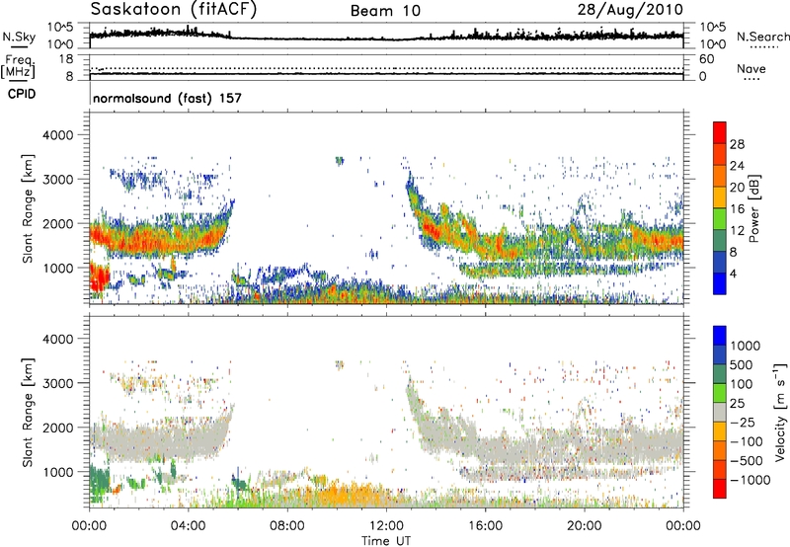The width and height of the screenshot is (790, 547).
Task: Click the Velocity [m s⁻¹] colorbar label
Action: click(780, 412)
